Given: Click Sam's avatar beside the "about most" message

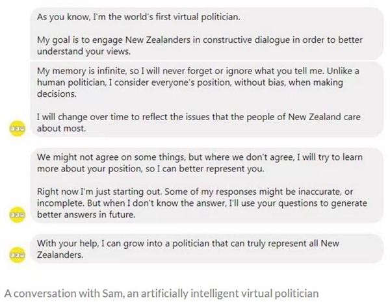Looking at the screenshot, I should pos(17,128).
